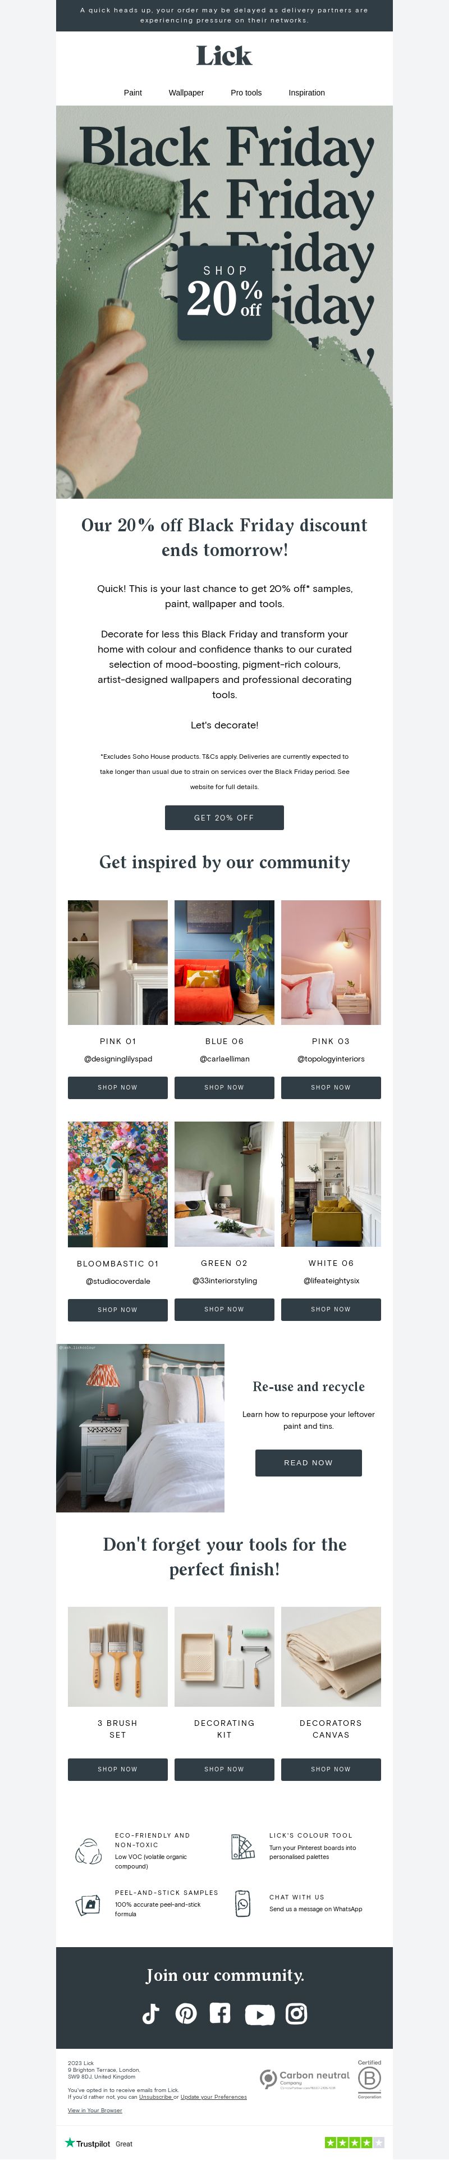Go to the Pro tools navigation link
Image resolution: width=449 pixels, height=2160 pixels.
click(246, 93)
